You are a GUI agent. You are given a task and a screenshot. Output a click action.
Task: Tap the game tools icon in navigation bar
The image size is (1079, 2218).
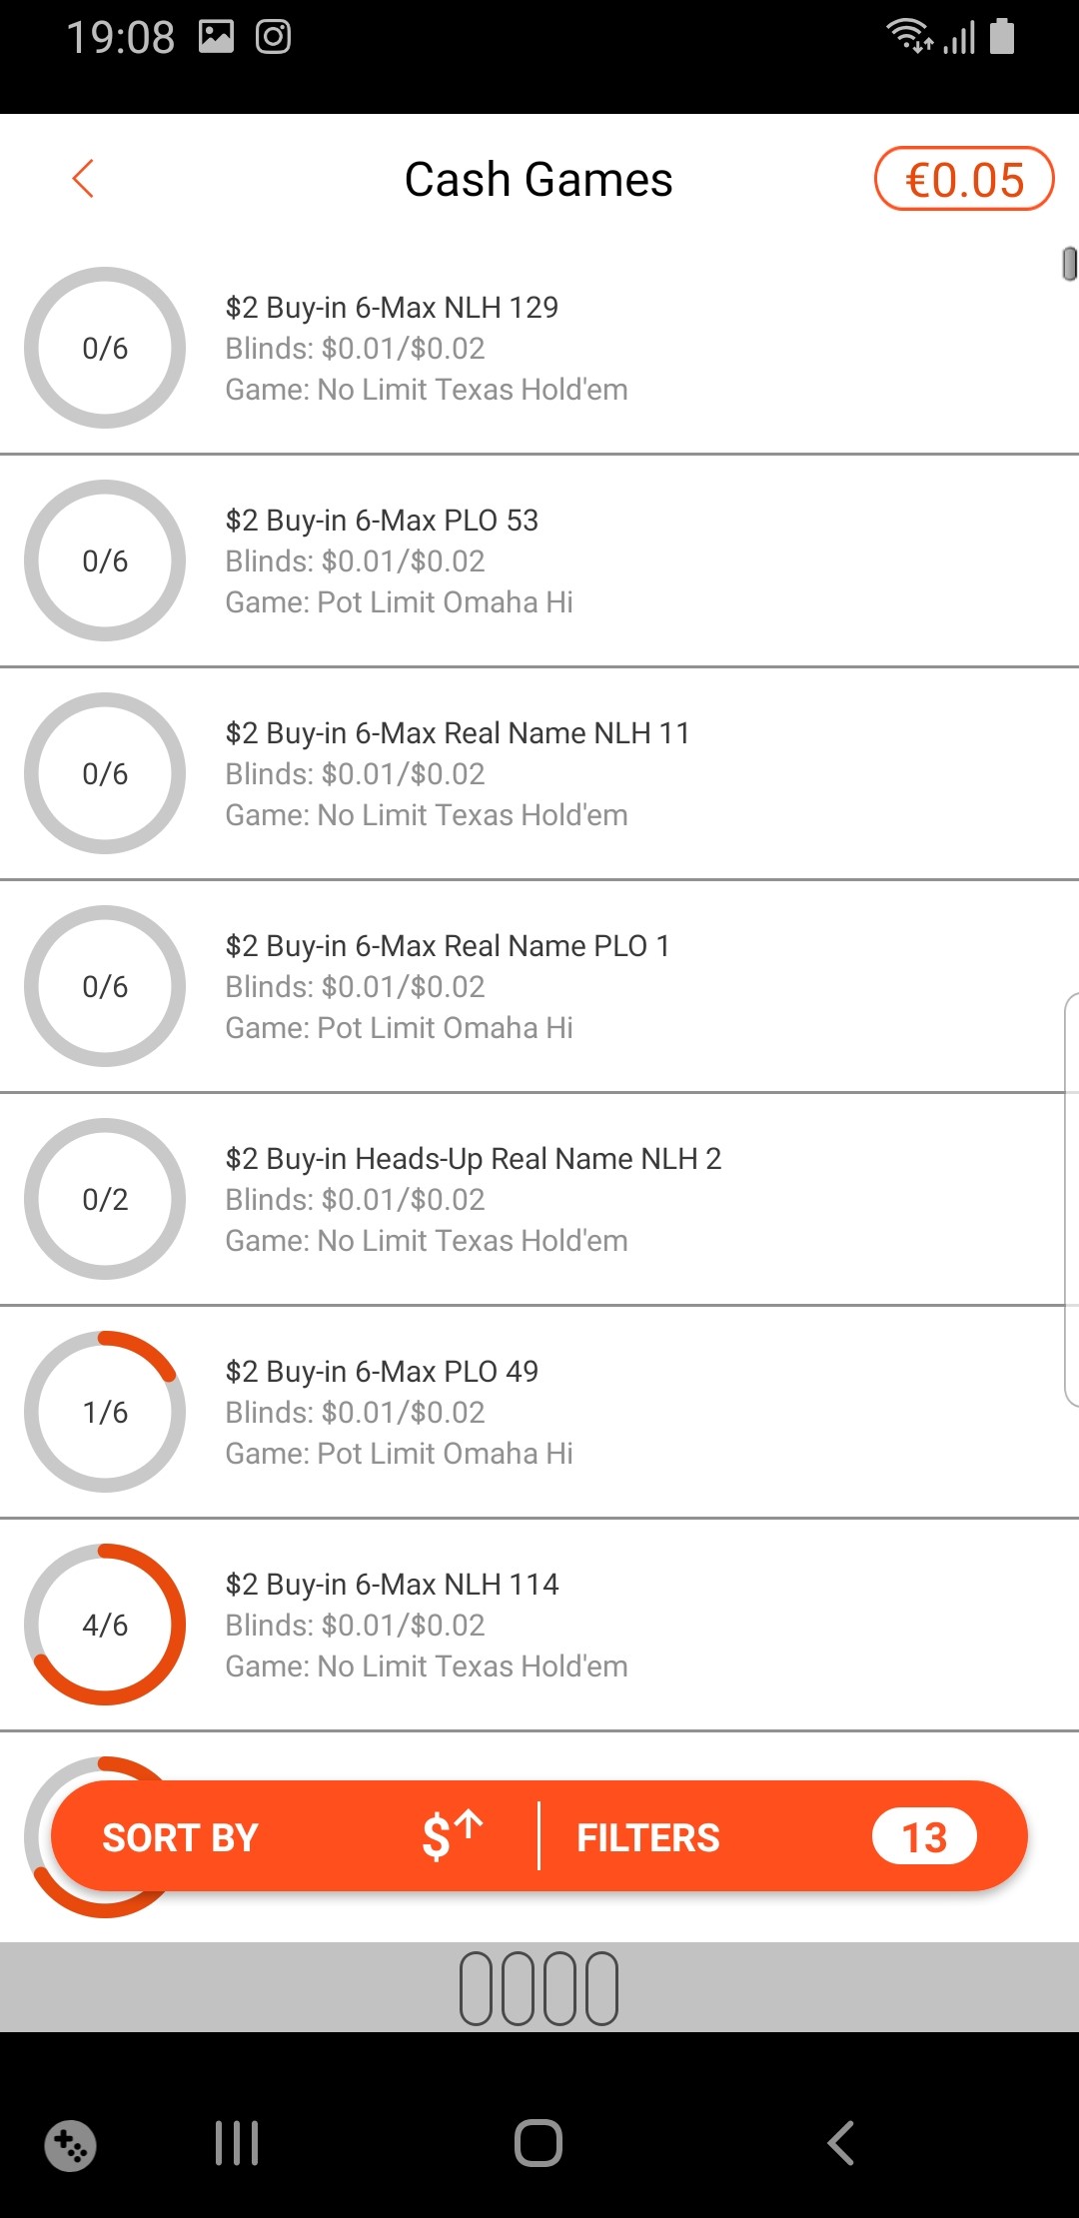pos(70,2144)
